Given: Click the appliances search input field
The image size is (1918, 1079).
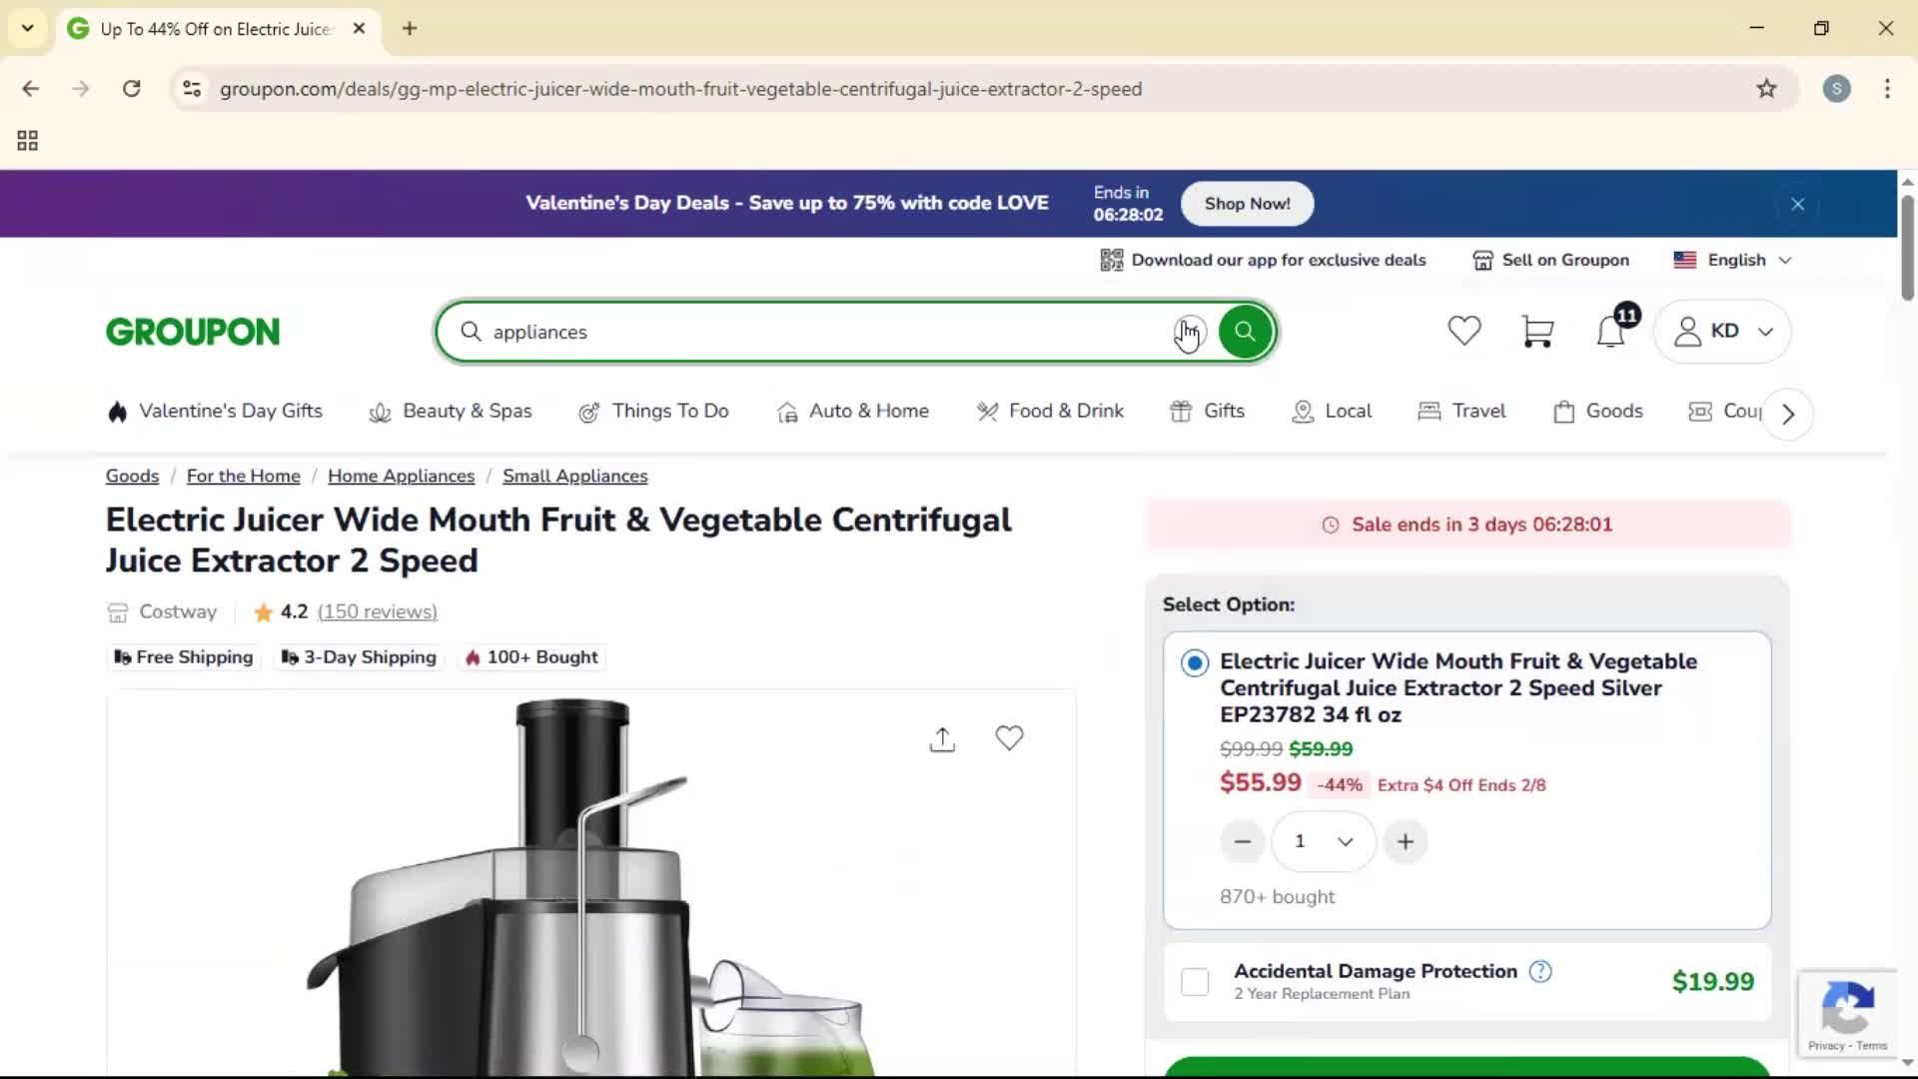Looking at the screenshot, I should click(799, 332).
